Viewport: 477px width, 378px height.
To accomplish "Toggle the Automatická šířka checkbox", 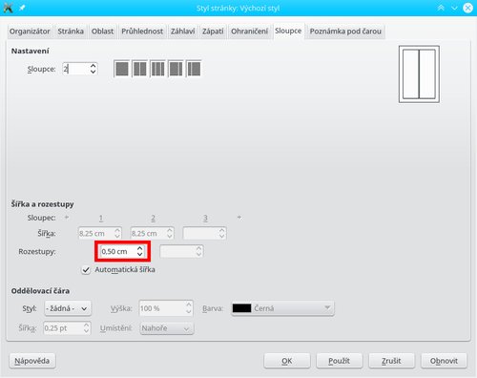I will 86,270.
